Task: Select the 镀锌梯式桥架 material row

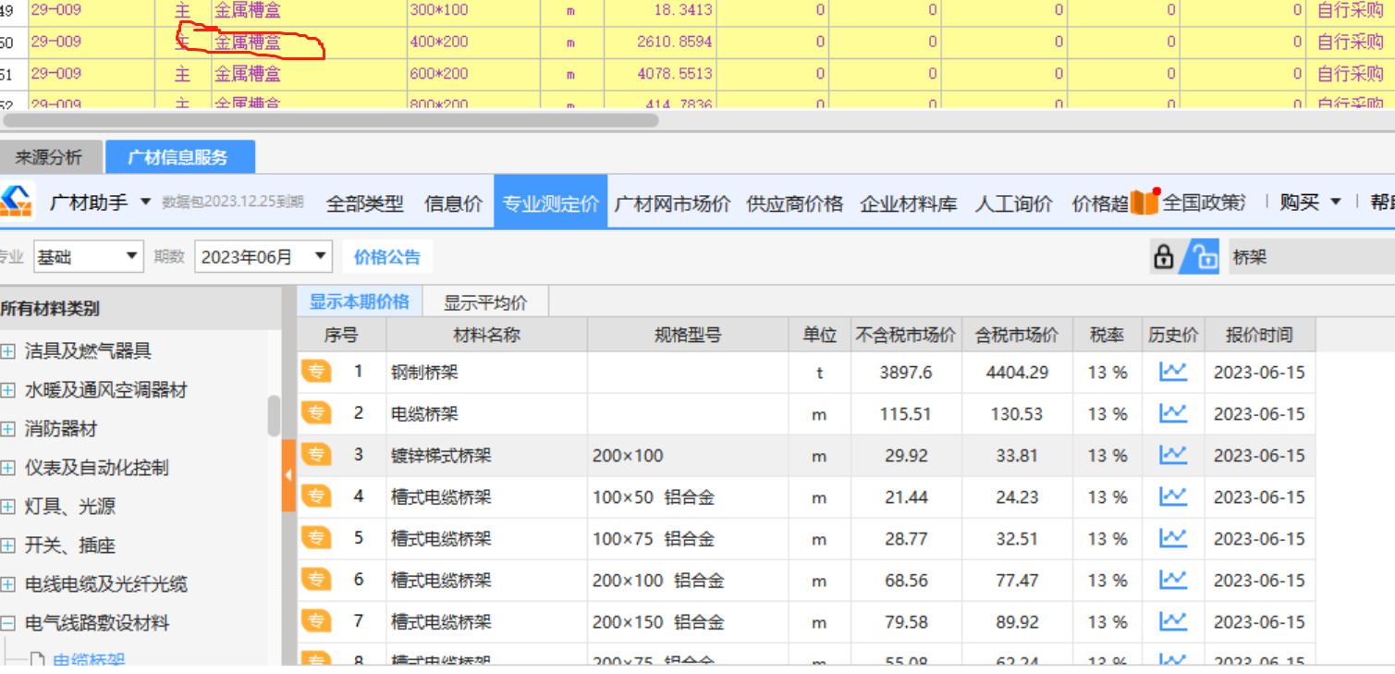Action: point(805,455)
